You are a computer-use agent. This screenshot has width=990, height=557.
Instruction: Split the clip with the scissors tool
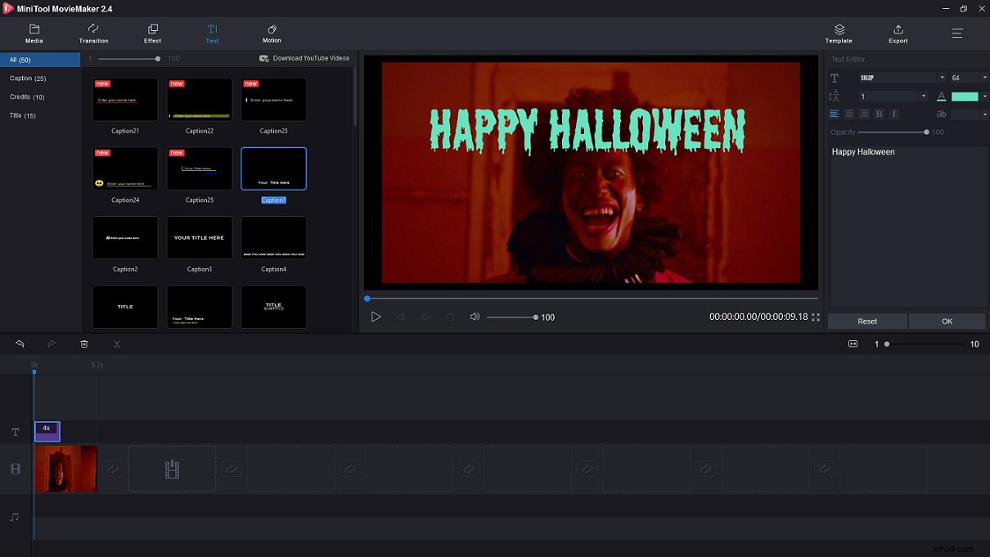pyautogui.click(x=116, y=344)
